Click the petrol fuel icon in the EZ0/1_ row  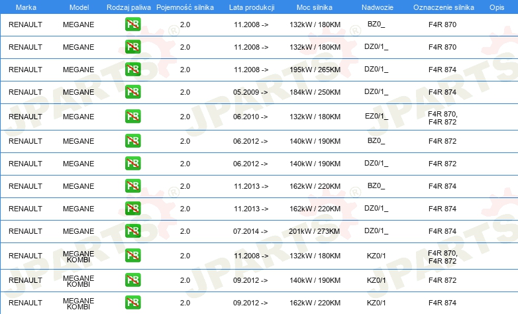pyautogui.click(x=132, y=117)
